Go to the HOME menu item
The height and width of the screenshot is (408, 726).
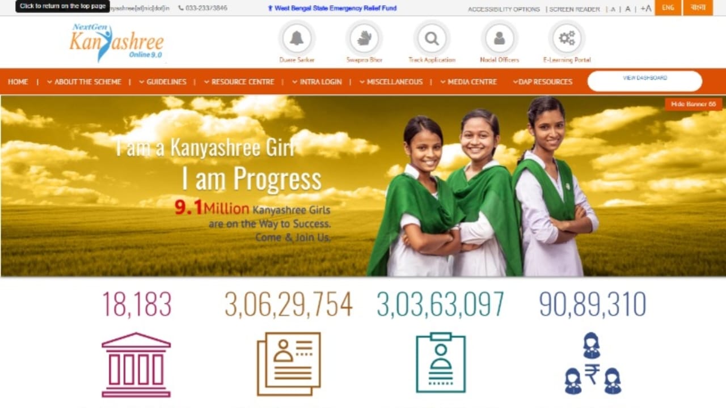click(18, 82)
